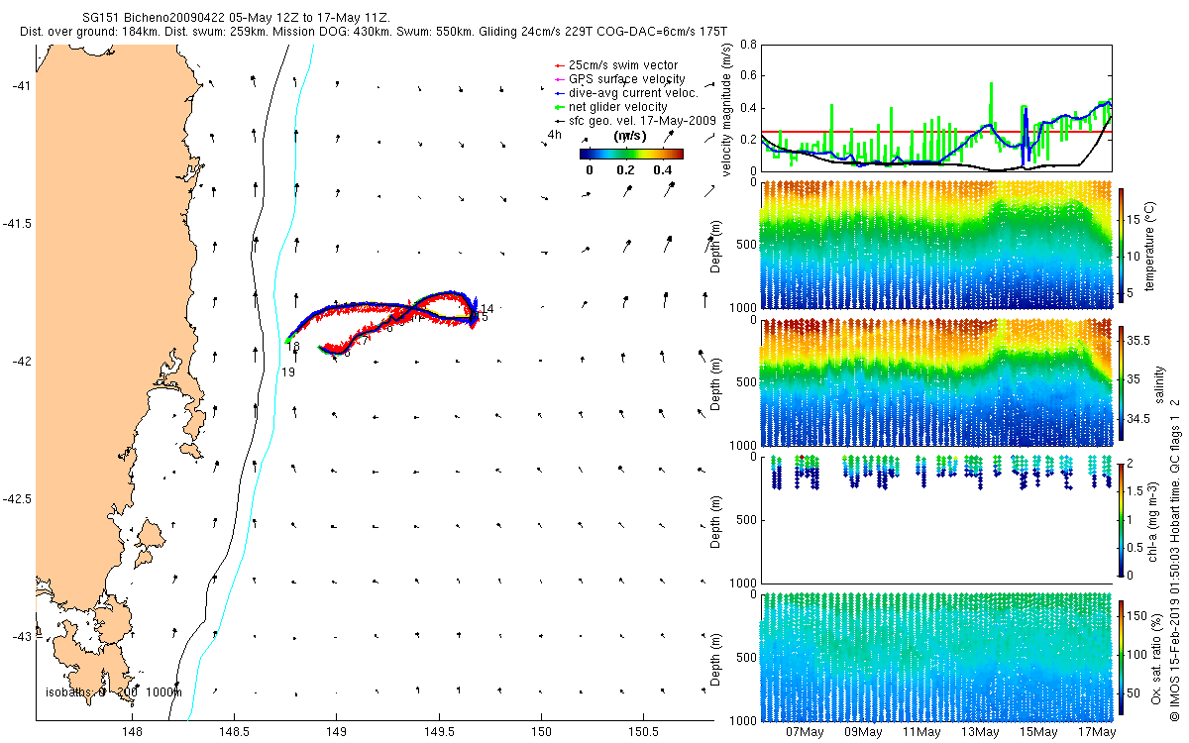1189x743 pixels.
Task: Click the oxygen saturation depth section plot
Action: click(x=936, y=656)
